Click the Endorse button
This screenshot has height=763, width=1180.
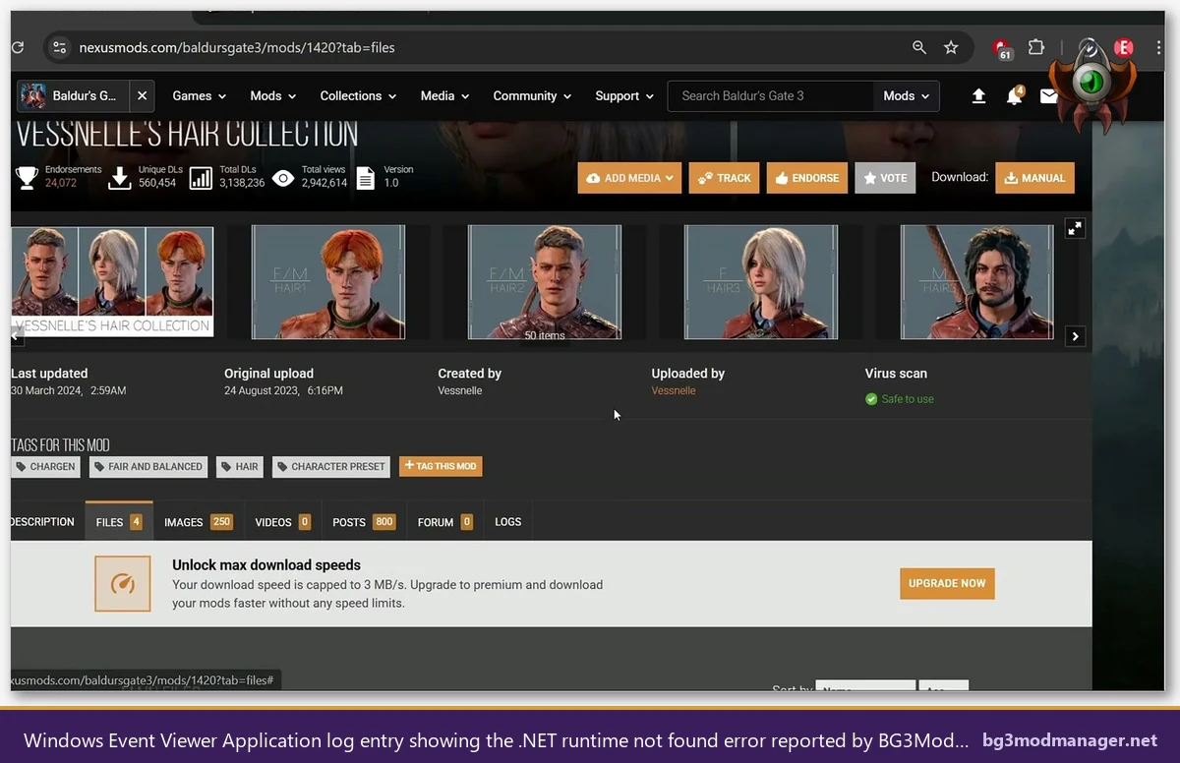tap(806, 178)
